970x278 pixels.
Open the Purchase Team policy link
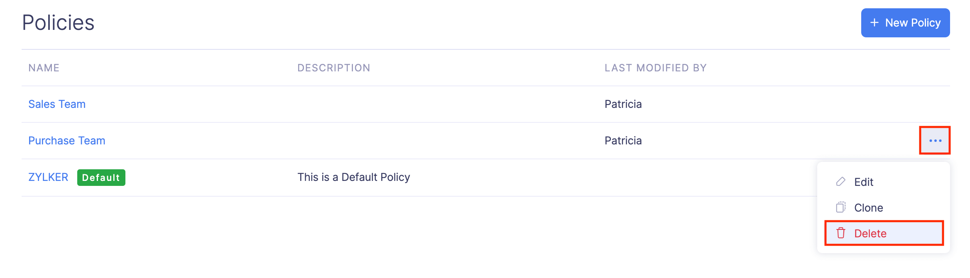(66, 141)
